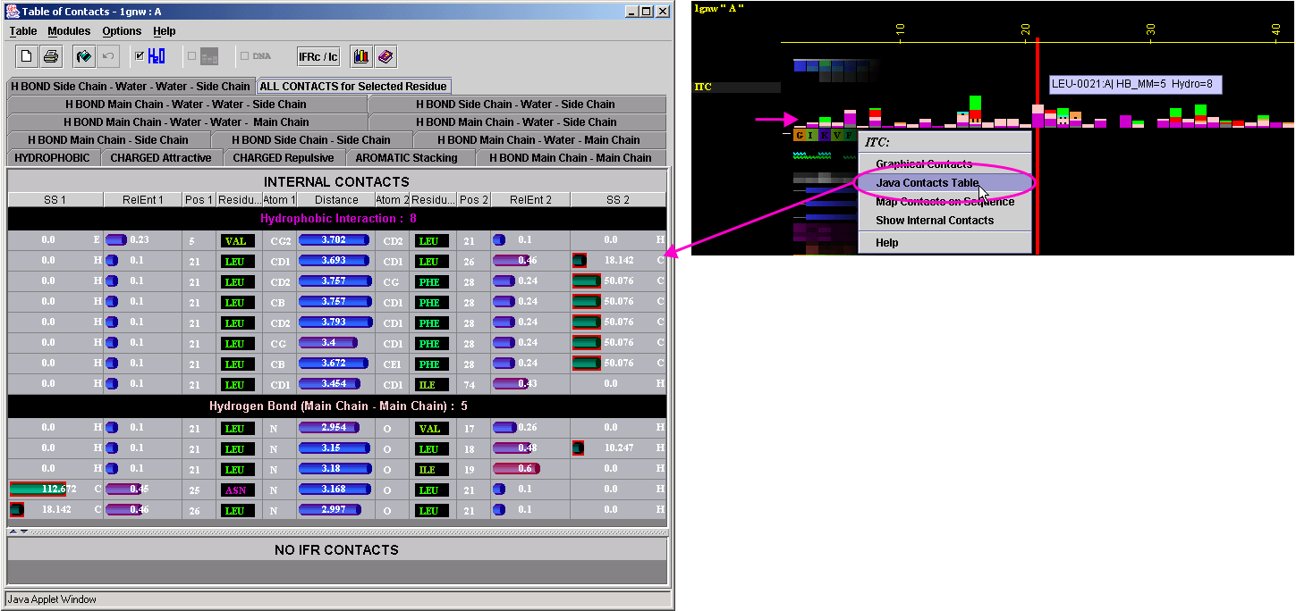Click the left split-pane collapse arrow
Screen dimensions: 1296x611
point(13,531)
